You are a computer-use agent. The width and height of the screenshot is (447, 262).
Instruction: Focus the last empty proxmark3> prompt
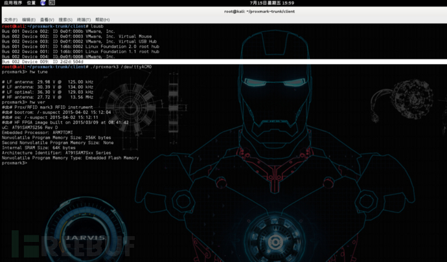point(14,163)
